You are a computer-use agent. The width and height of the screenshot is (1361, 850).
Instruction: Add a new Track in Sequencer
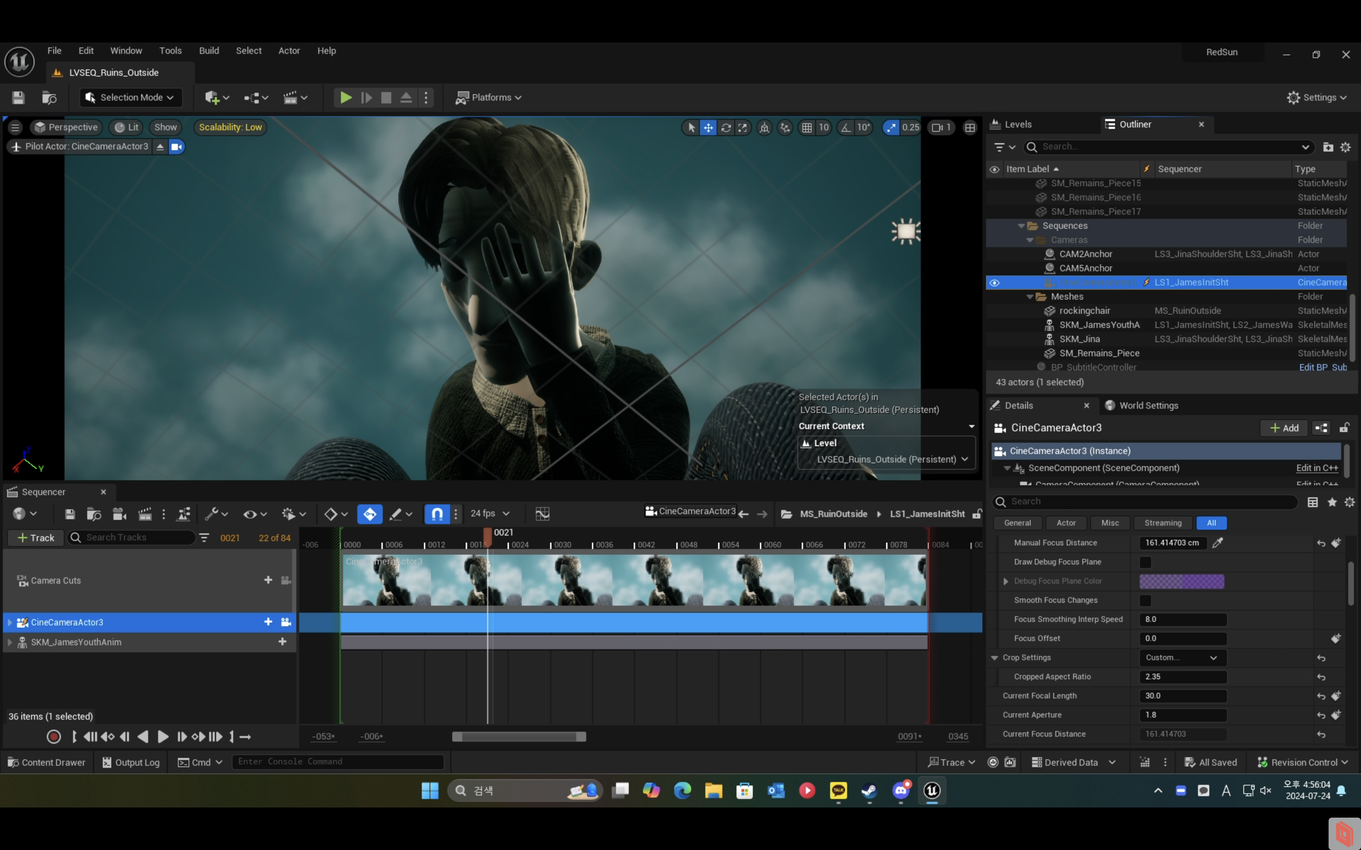coord(36,538)
